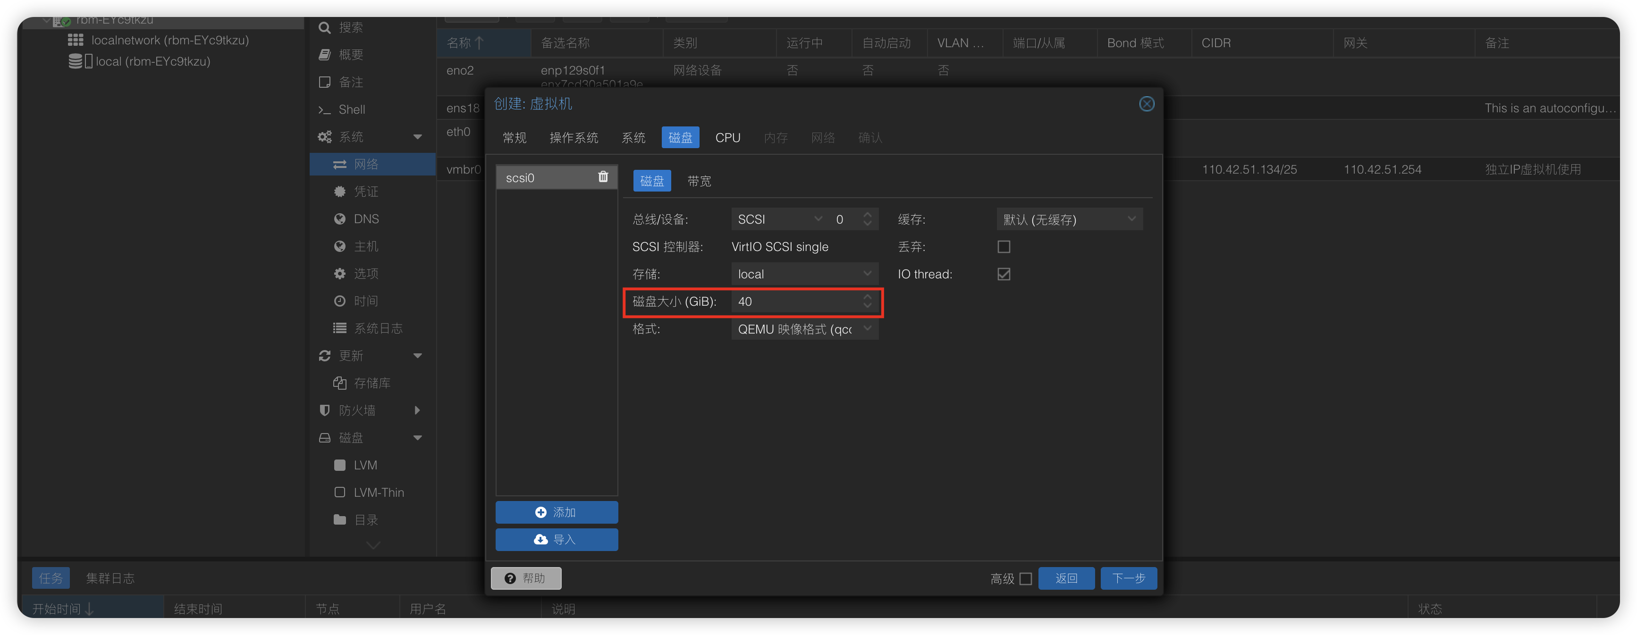Select the 目录 folder icon item
Image resolution: width=1637 pixels, height=635 pixels.
coord(340,520)
